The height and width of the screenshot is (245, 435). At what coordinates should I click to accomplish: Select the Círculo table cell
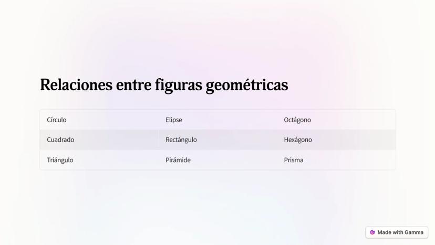pos(57,120)
